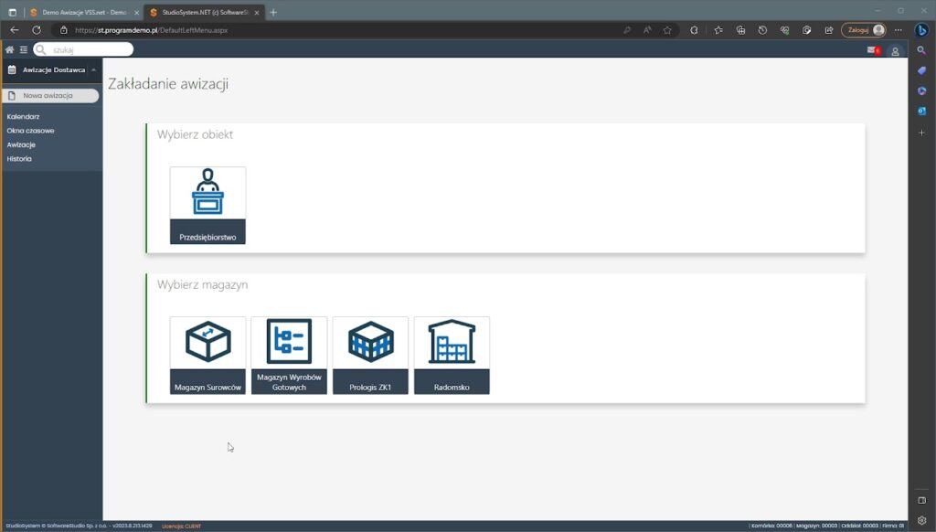Go to Okna czasowe in sidebar
This screenshot has width=936, height=532.
30,131
